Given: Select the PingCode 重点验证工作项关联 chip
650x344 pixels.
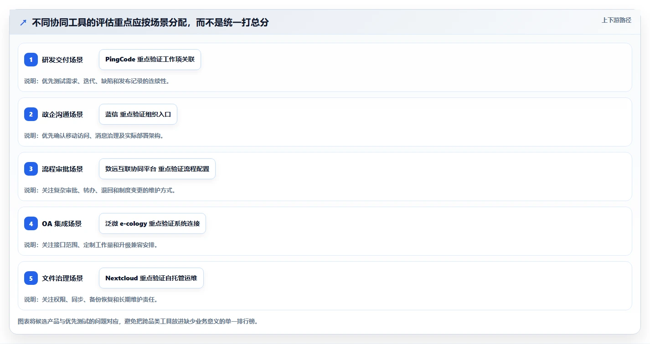Looking at the screenshot, I should point(150,60).
